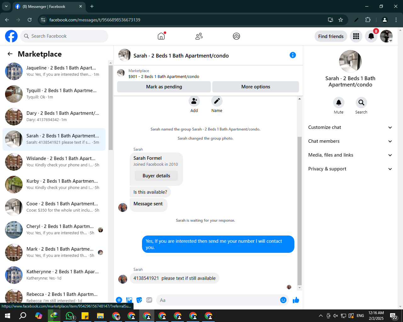This screenshot has height=322, width=403.
Task: Open the Facebook home logo
Action: (11, 36)
